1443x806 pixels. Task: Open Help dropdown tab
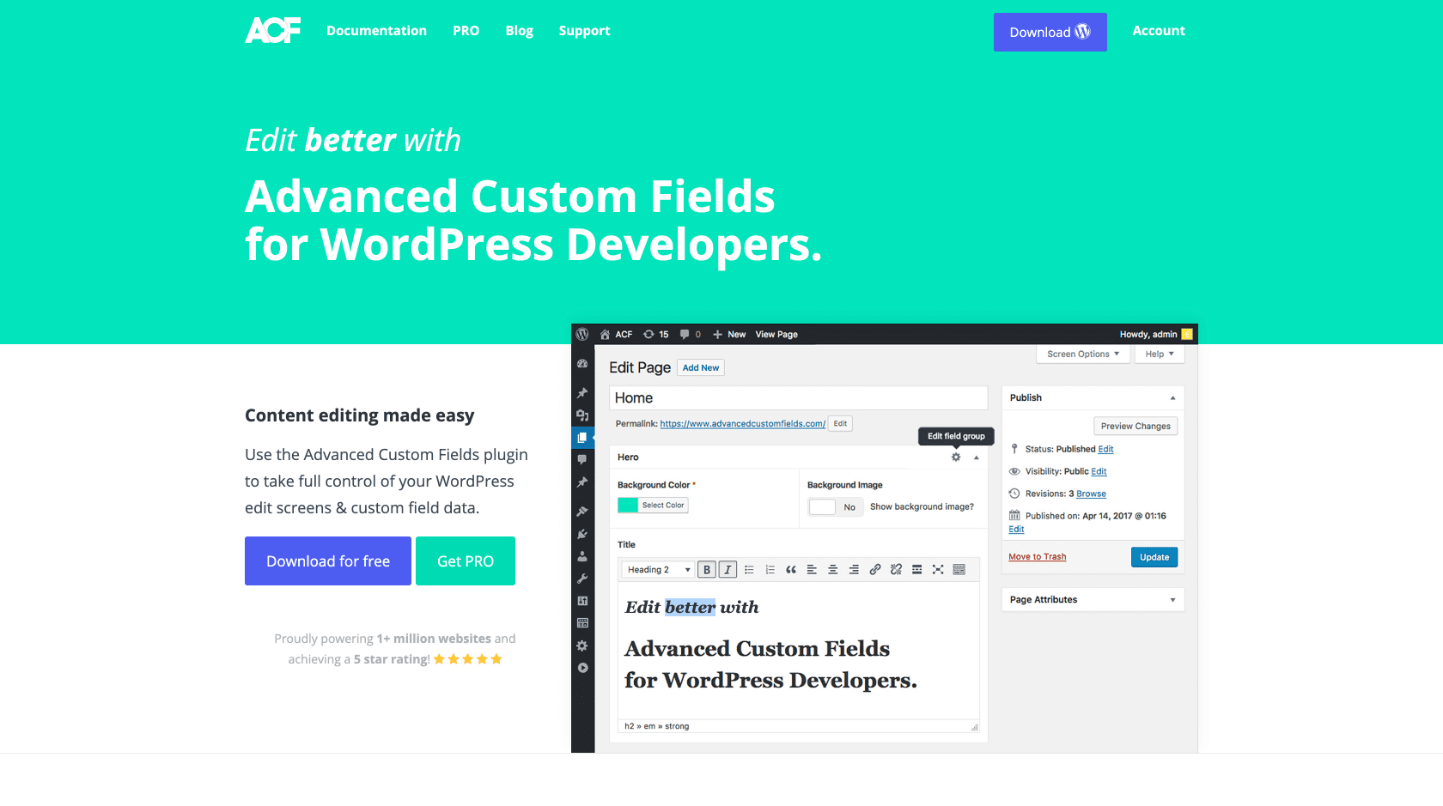coord(1160,355)
